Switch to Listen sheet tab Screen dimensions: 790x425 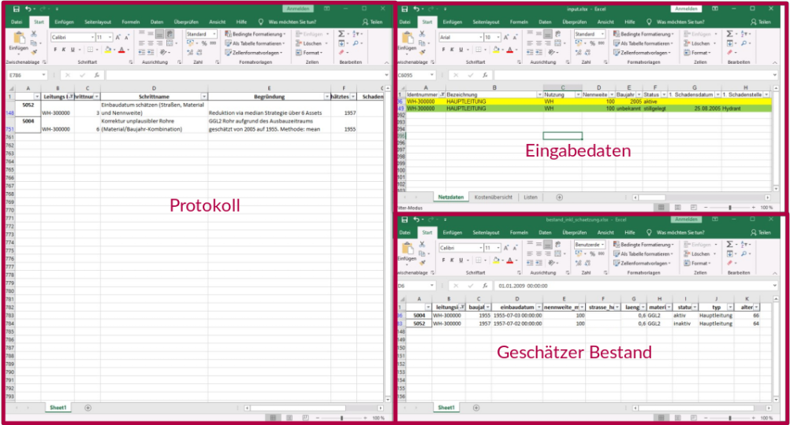point(530,198)
